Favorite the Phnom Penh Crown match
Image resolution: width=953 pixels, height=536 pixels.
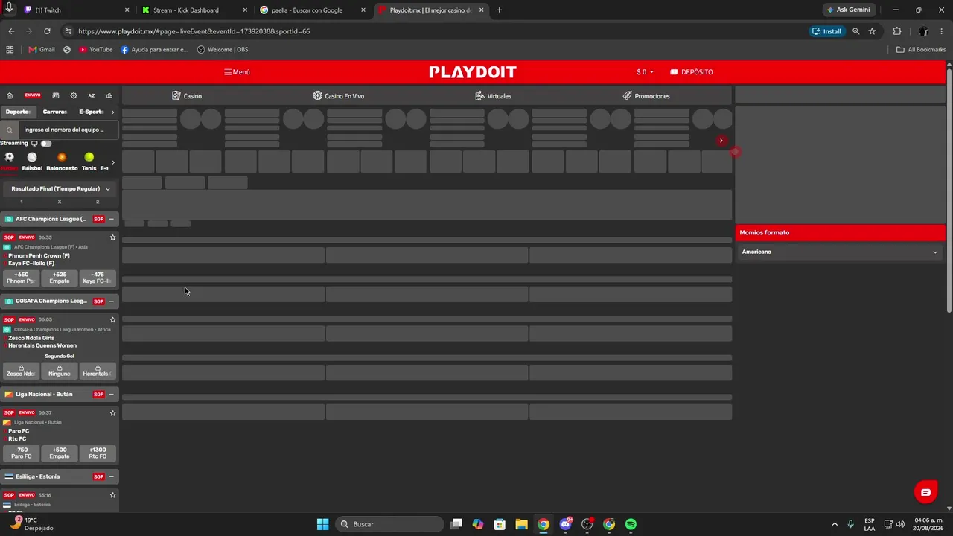pos(113,237)
